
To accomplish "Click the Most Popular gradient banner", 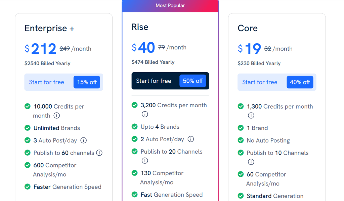I will pos(170,6).
